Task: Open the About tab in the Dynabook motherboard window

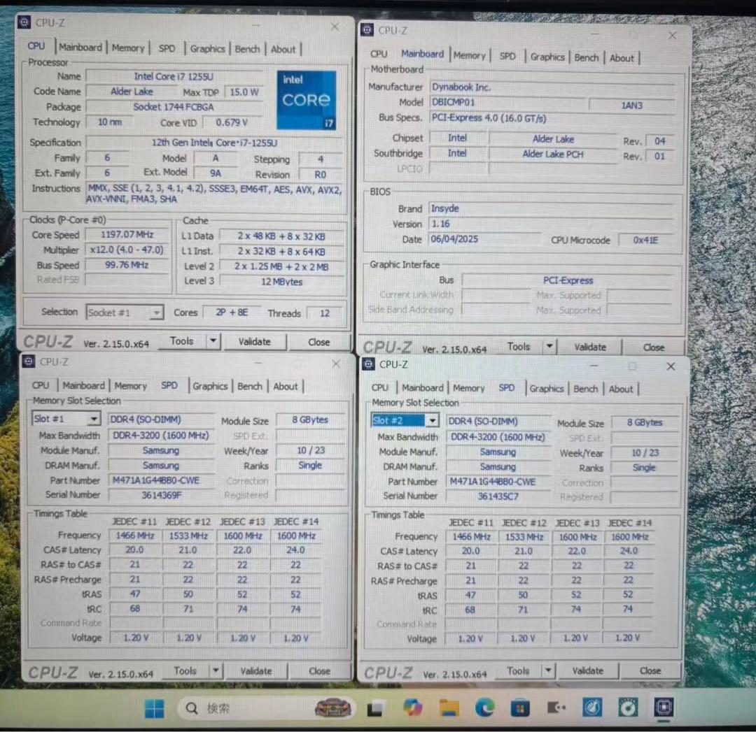Action: coord(622,58)
